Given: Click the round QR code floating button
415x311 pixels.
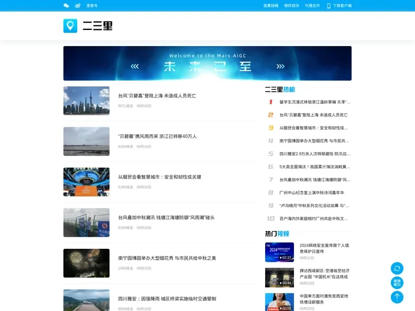Looking at the screenshot, I should coord(397,283).
